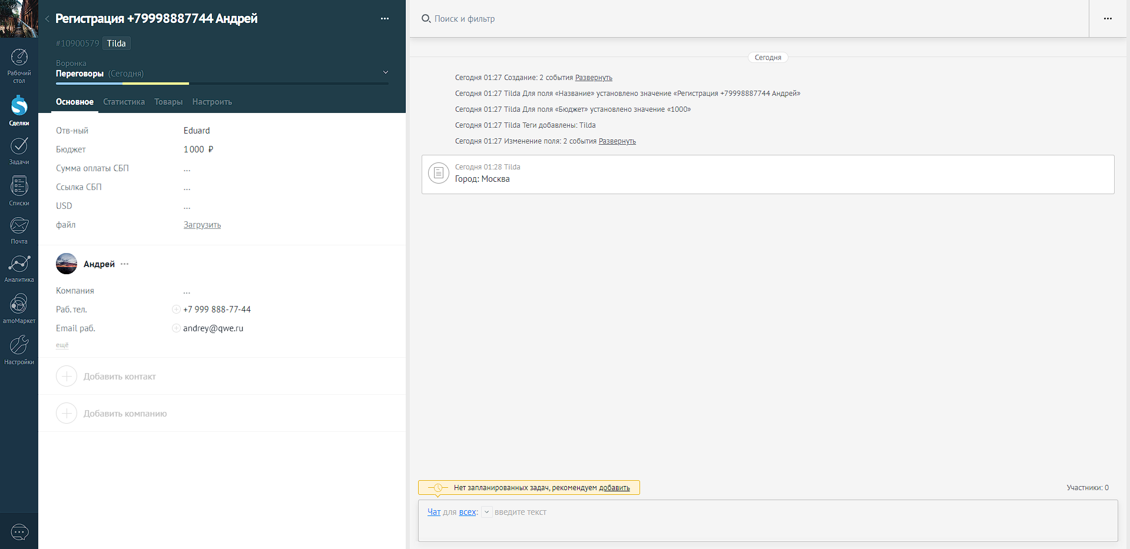Click the pipeline stage progress bar
Image resolution: width=1130 pixels, height=549 pixels.
pyautogui.click(x=222, y=84)
